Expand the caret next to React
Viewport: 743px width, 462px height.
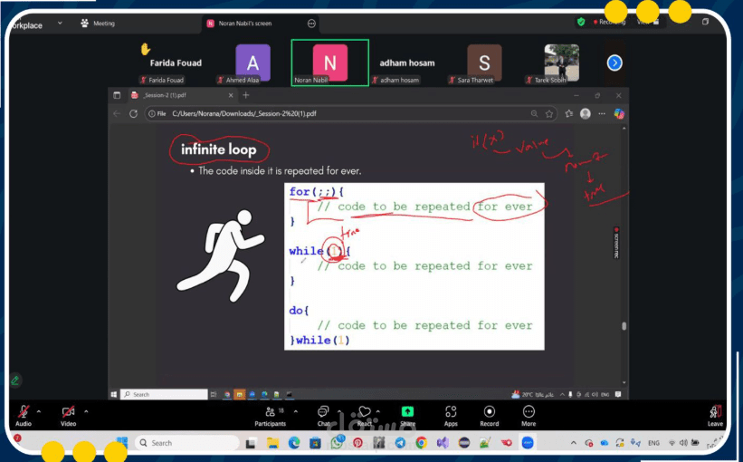click(378, 411)
